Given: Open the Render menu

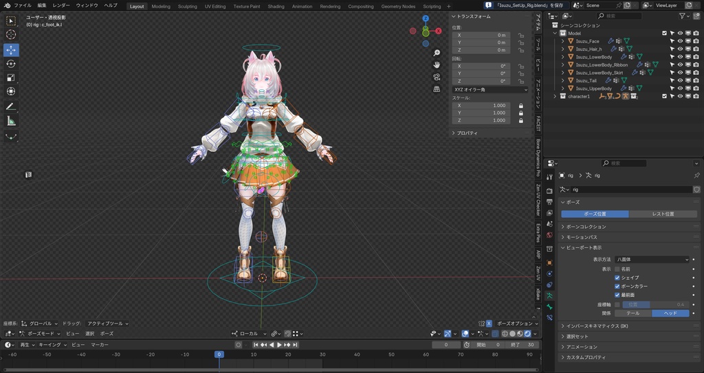Looking at the screenshot, I should [61, 5].
